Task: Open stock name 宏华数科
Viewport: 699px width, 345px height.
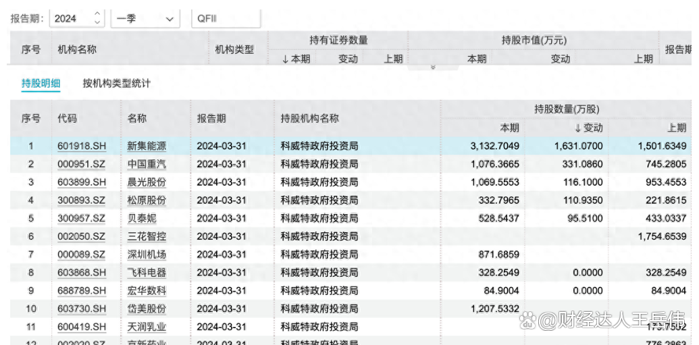Action: [x=147, y=290]
